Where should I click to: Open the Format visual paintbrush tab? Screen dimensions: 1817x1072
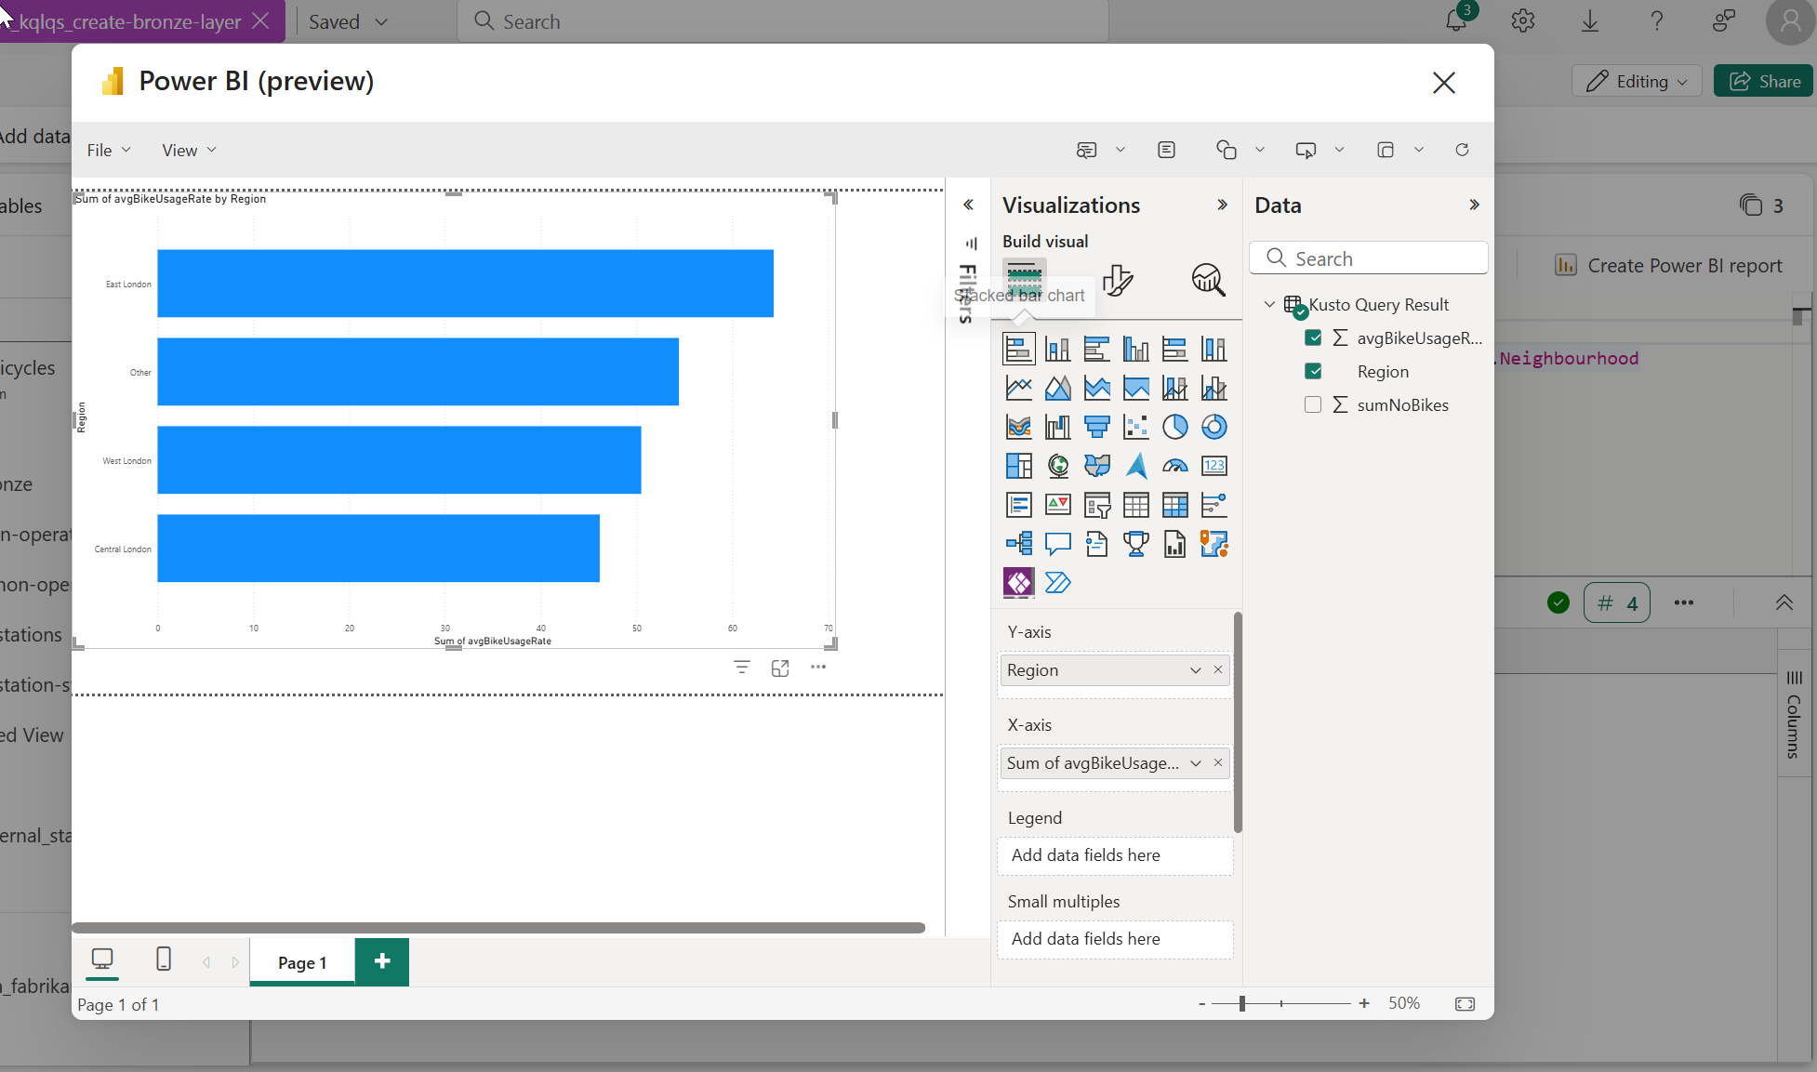pyautogui.click(x=1117, y=280)
